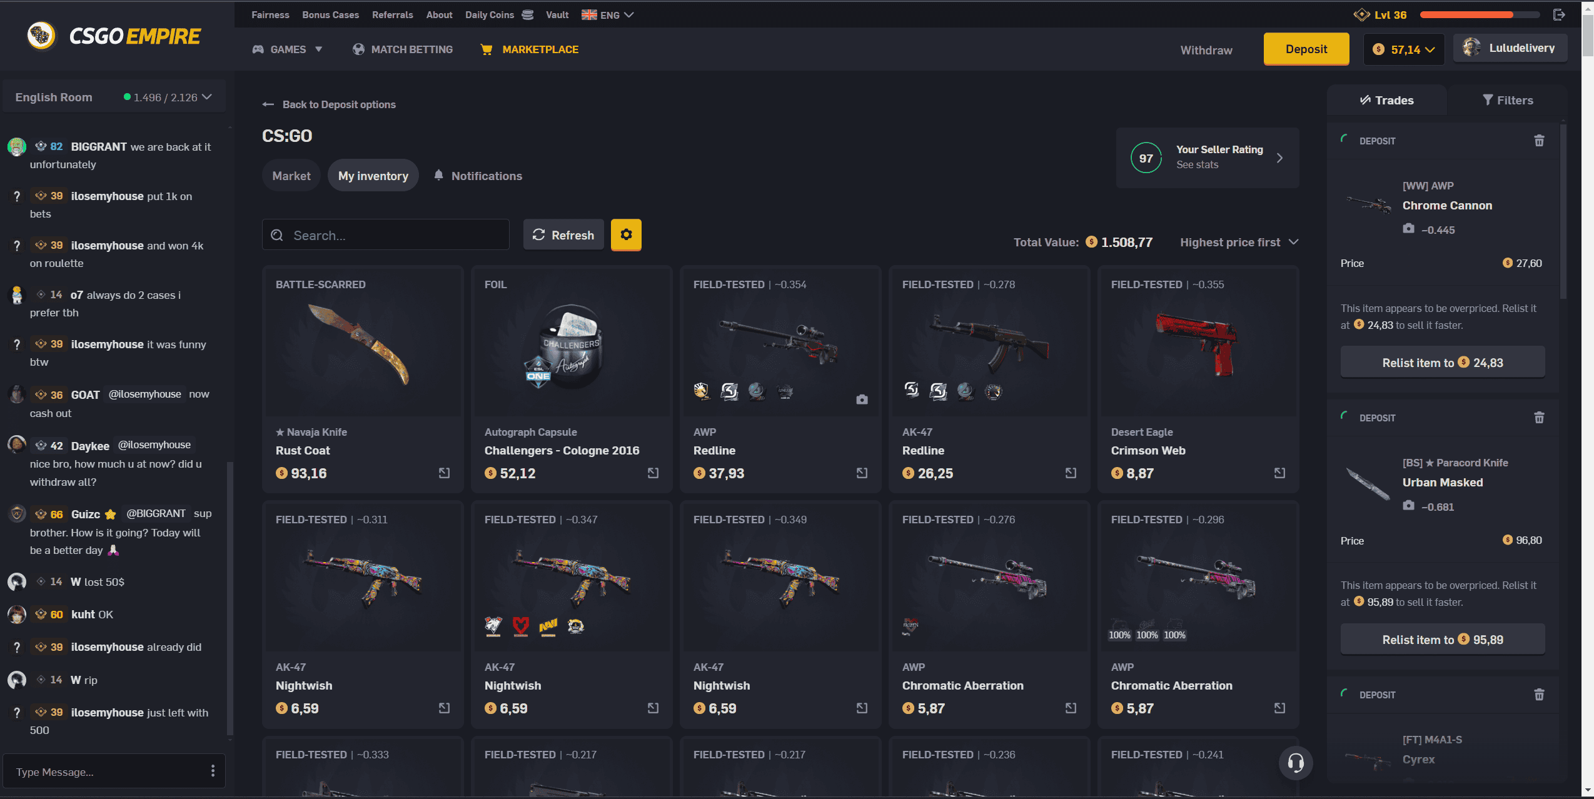Open Fairness page link
This screenshot has width=1594, height=799.
point(270,15)
